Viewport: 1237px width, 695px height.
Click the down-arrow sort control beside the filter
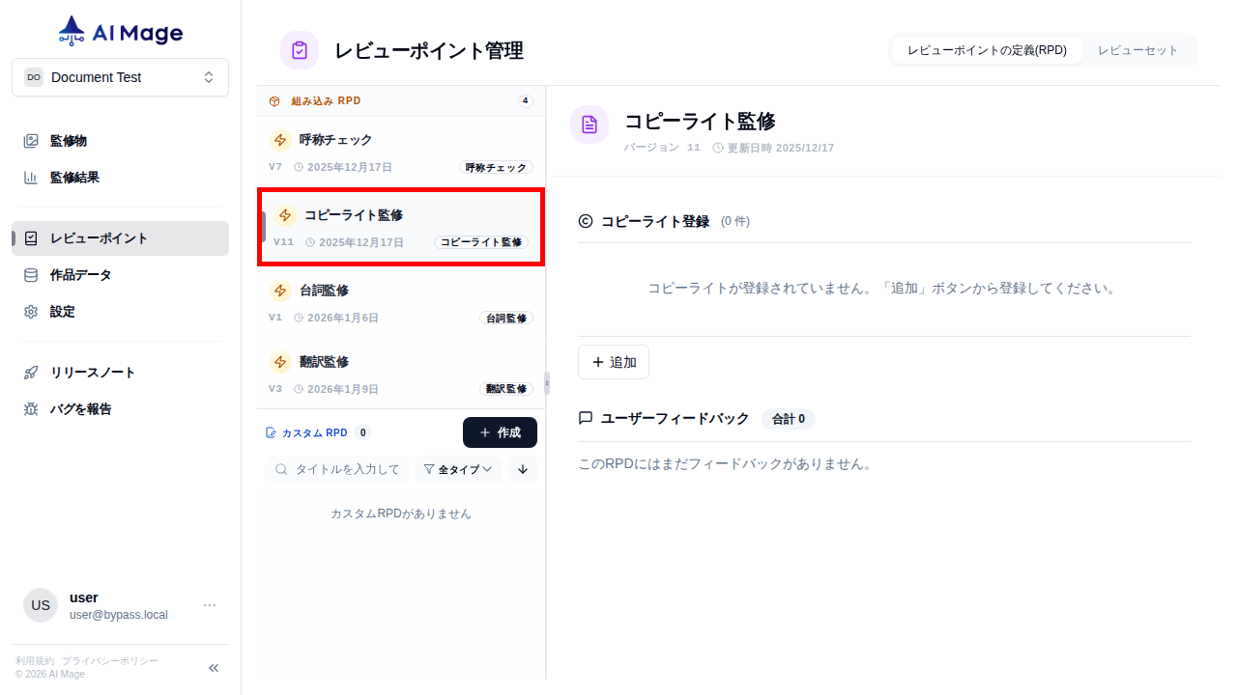click(522, 469)
